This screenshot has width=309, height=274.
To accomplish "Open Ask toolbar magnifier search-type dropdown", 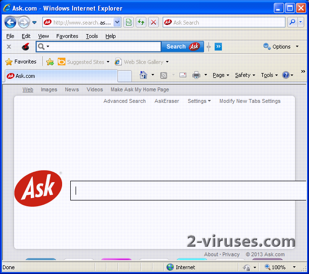I will 43,47.
